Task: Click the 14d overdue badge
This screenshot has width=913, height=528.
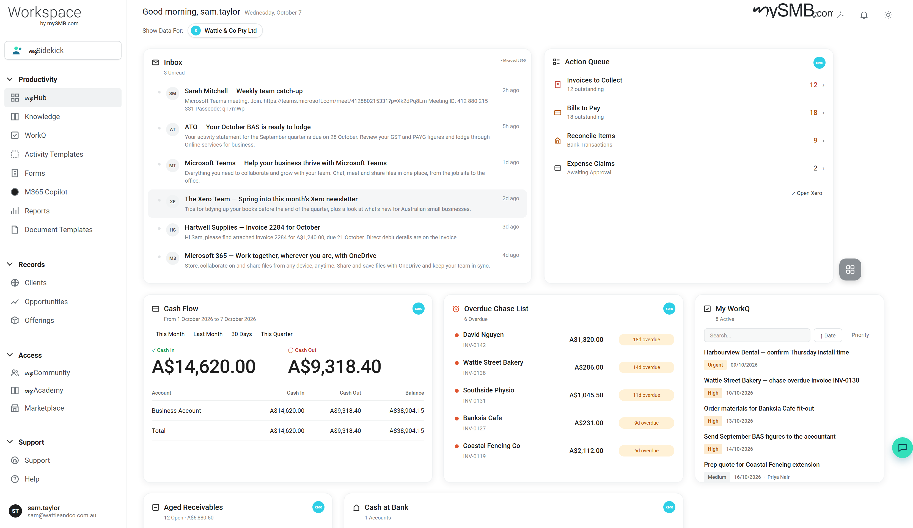Action: (646, 367)
